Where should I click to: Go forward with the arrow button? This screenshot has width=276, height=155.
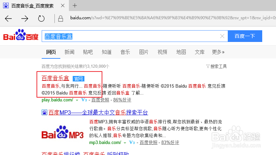[x=25, y=19]
